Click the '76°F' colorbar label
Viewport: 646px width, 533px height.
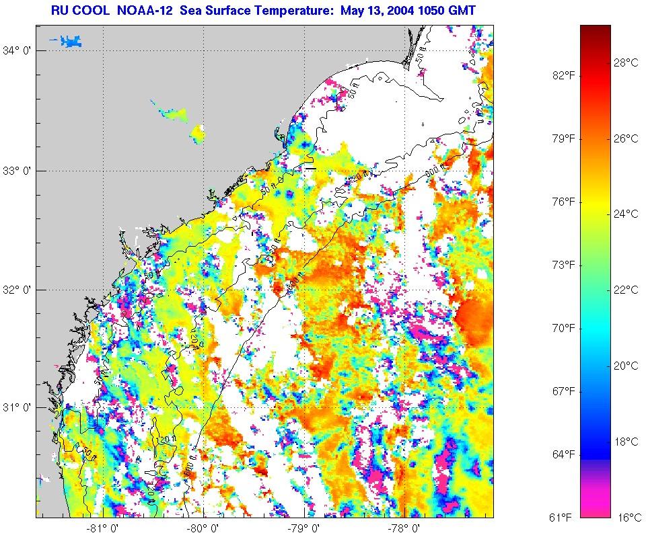(564, 202)
